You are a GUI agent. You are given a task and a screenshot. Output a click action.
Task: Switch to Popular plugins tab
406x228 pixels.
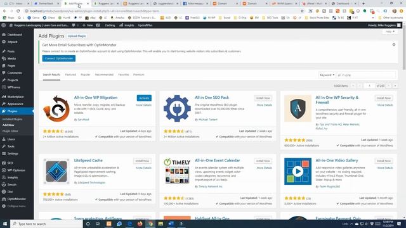pyautogui.click(x=86, y=75)
